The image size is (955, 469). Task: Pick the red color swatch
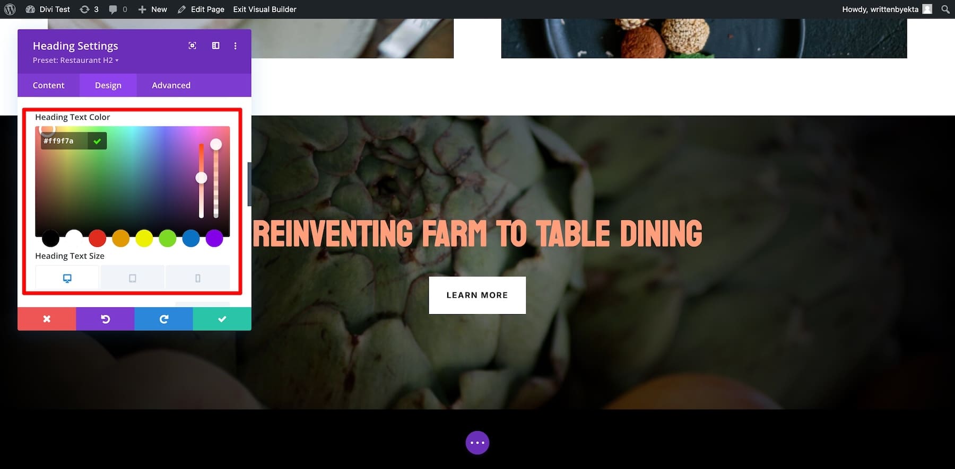(97, 238)
